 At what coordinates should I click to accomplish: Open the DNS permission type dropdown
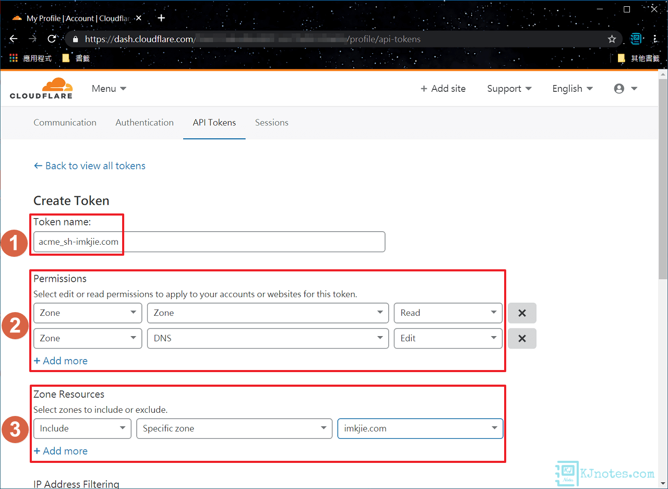pos(268,339)
